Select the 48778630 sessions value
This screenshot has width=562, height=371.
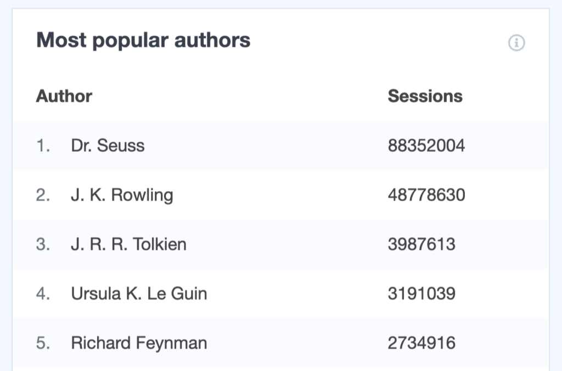click(x=426, y=195)
